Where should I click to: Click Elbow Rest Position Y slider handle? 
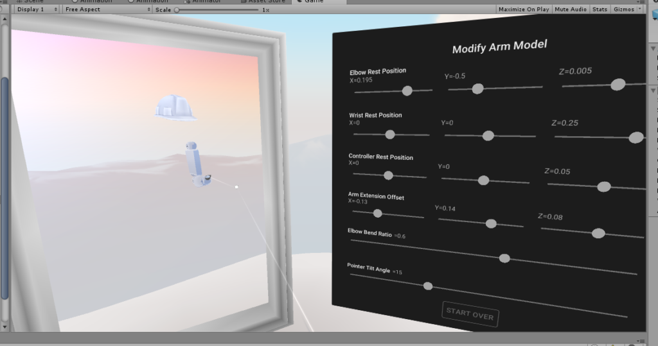(x=477, y=89)
